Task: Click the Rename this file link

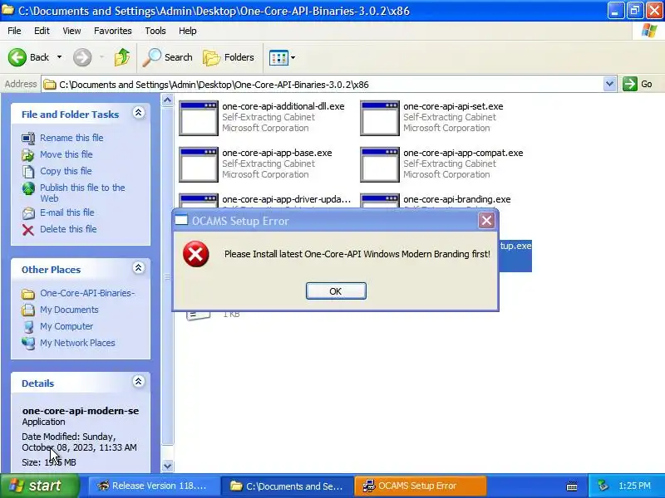Action: (x=71, y=138)
